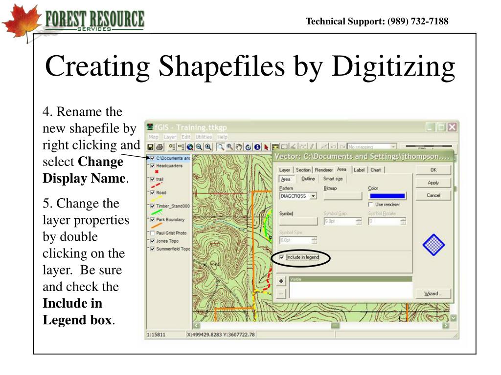501x375 pixels.
Task: Open the Layer menu
Action: [x=170, y=137]
